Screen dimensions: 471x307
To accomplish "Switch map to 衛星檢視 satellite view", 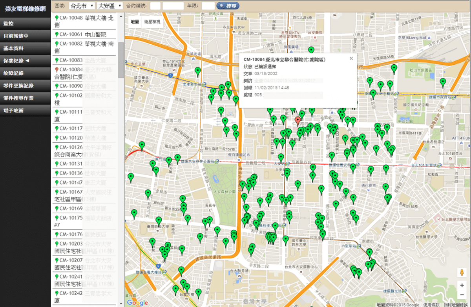I will pyautogui.click(x=152, y=22).
